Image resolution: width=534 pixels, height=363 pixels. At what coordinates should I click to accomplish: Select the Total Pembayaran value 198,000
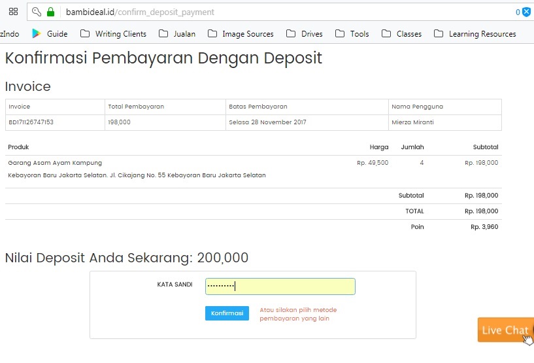119,122
